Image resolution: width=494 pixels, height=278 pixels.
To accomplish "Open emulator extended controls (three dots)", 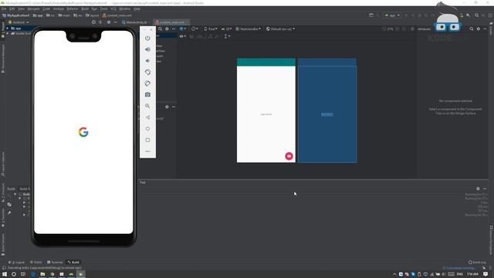I will 147,151.
